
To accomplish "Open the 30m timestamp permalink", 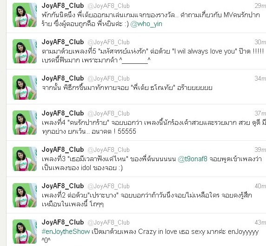I will pyautogui.click(x=260, y=42).
